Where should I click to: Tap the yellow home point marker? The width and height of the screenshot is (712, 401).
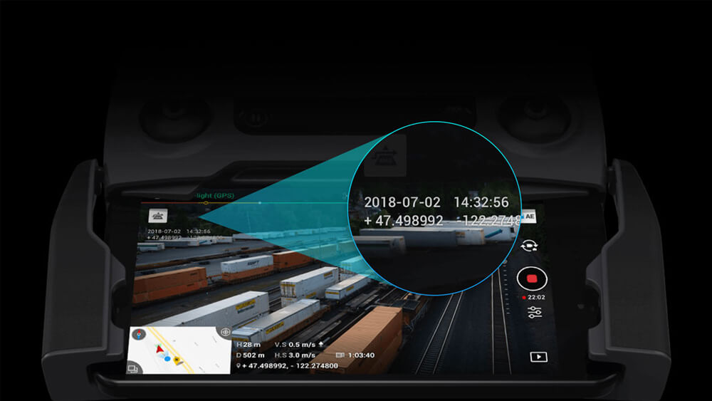(x=178, y=360)
